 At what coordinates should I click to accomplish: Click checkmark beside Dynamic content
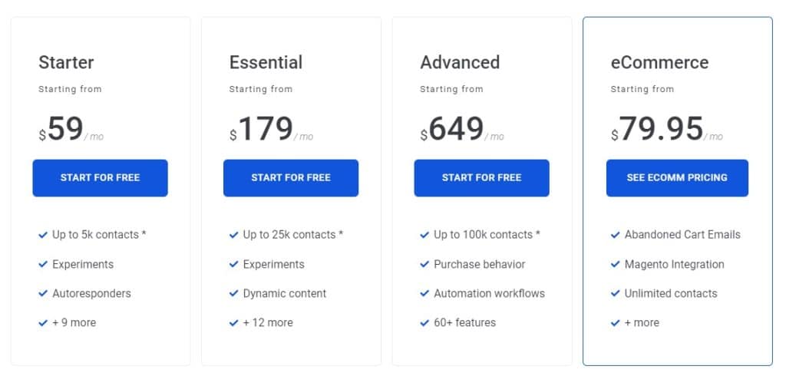pyautogui.click(x=233, y=293)
